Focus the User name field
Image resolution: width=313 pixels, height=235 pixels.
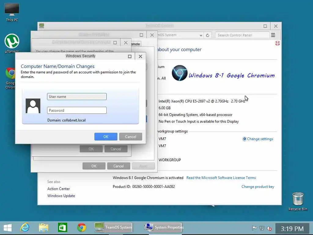coord(77,96)
